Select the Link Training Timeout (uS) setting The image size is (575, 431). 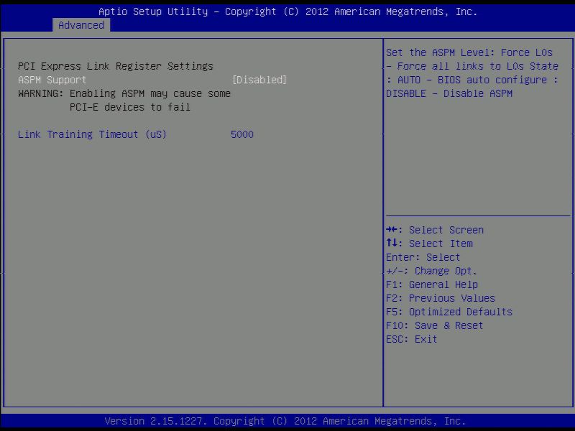(92, 134)
